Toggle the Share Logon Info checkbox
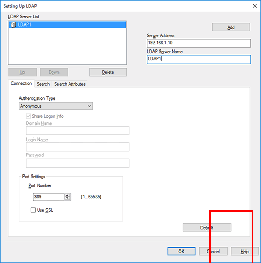This screenshot has height=263, width=261. pos(28,116)
